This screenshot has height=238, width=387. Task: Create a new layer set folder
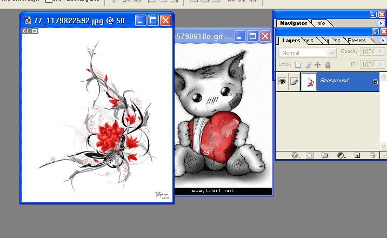[324, 155]
